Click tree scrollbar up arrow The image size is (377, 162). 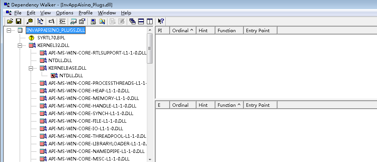click(150, 30)
